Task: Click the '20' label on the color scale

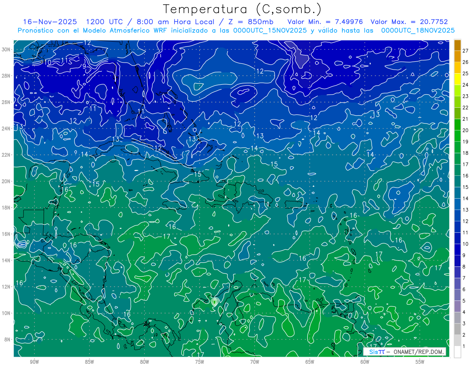Action: pyautogui.click(x=465, y=130)
